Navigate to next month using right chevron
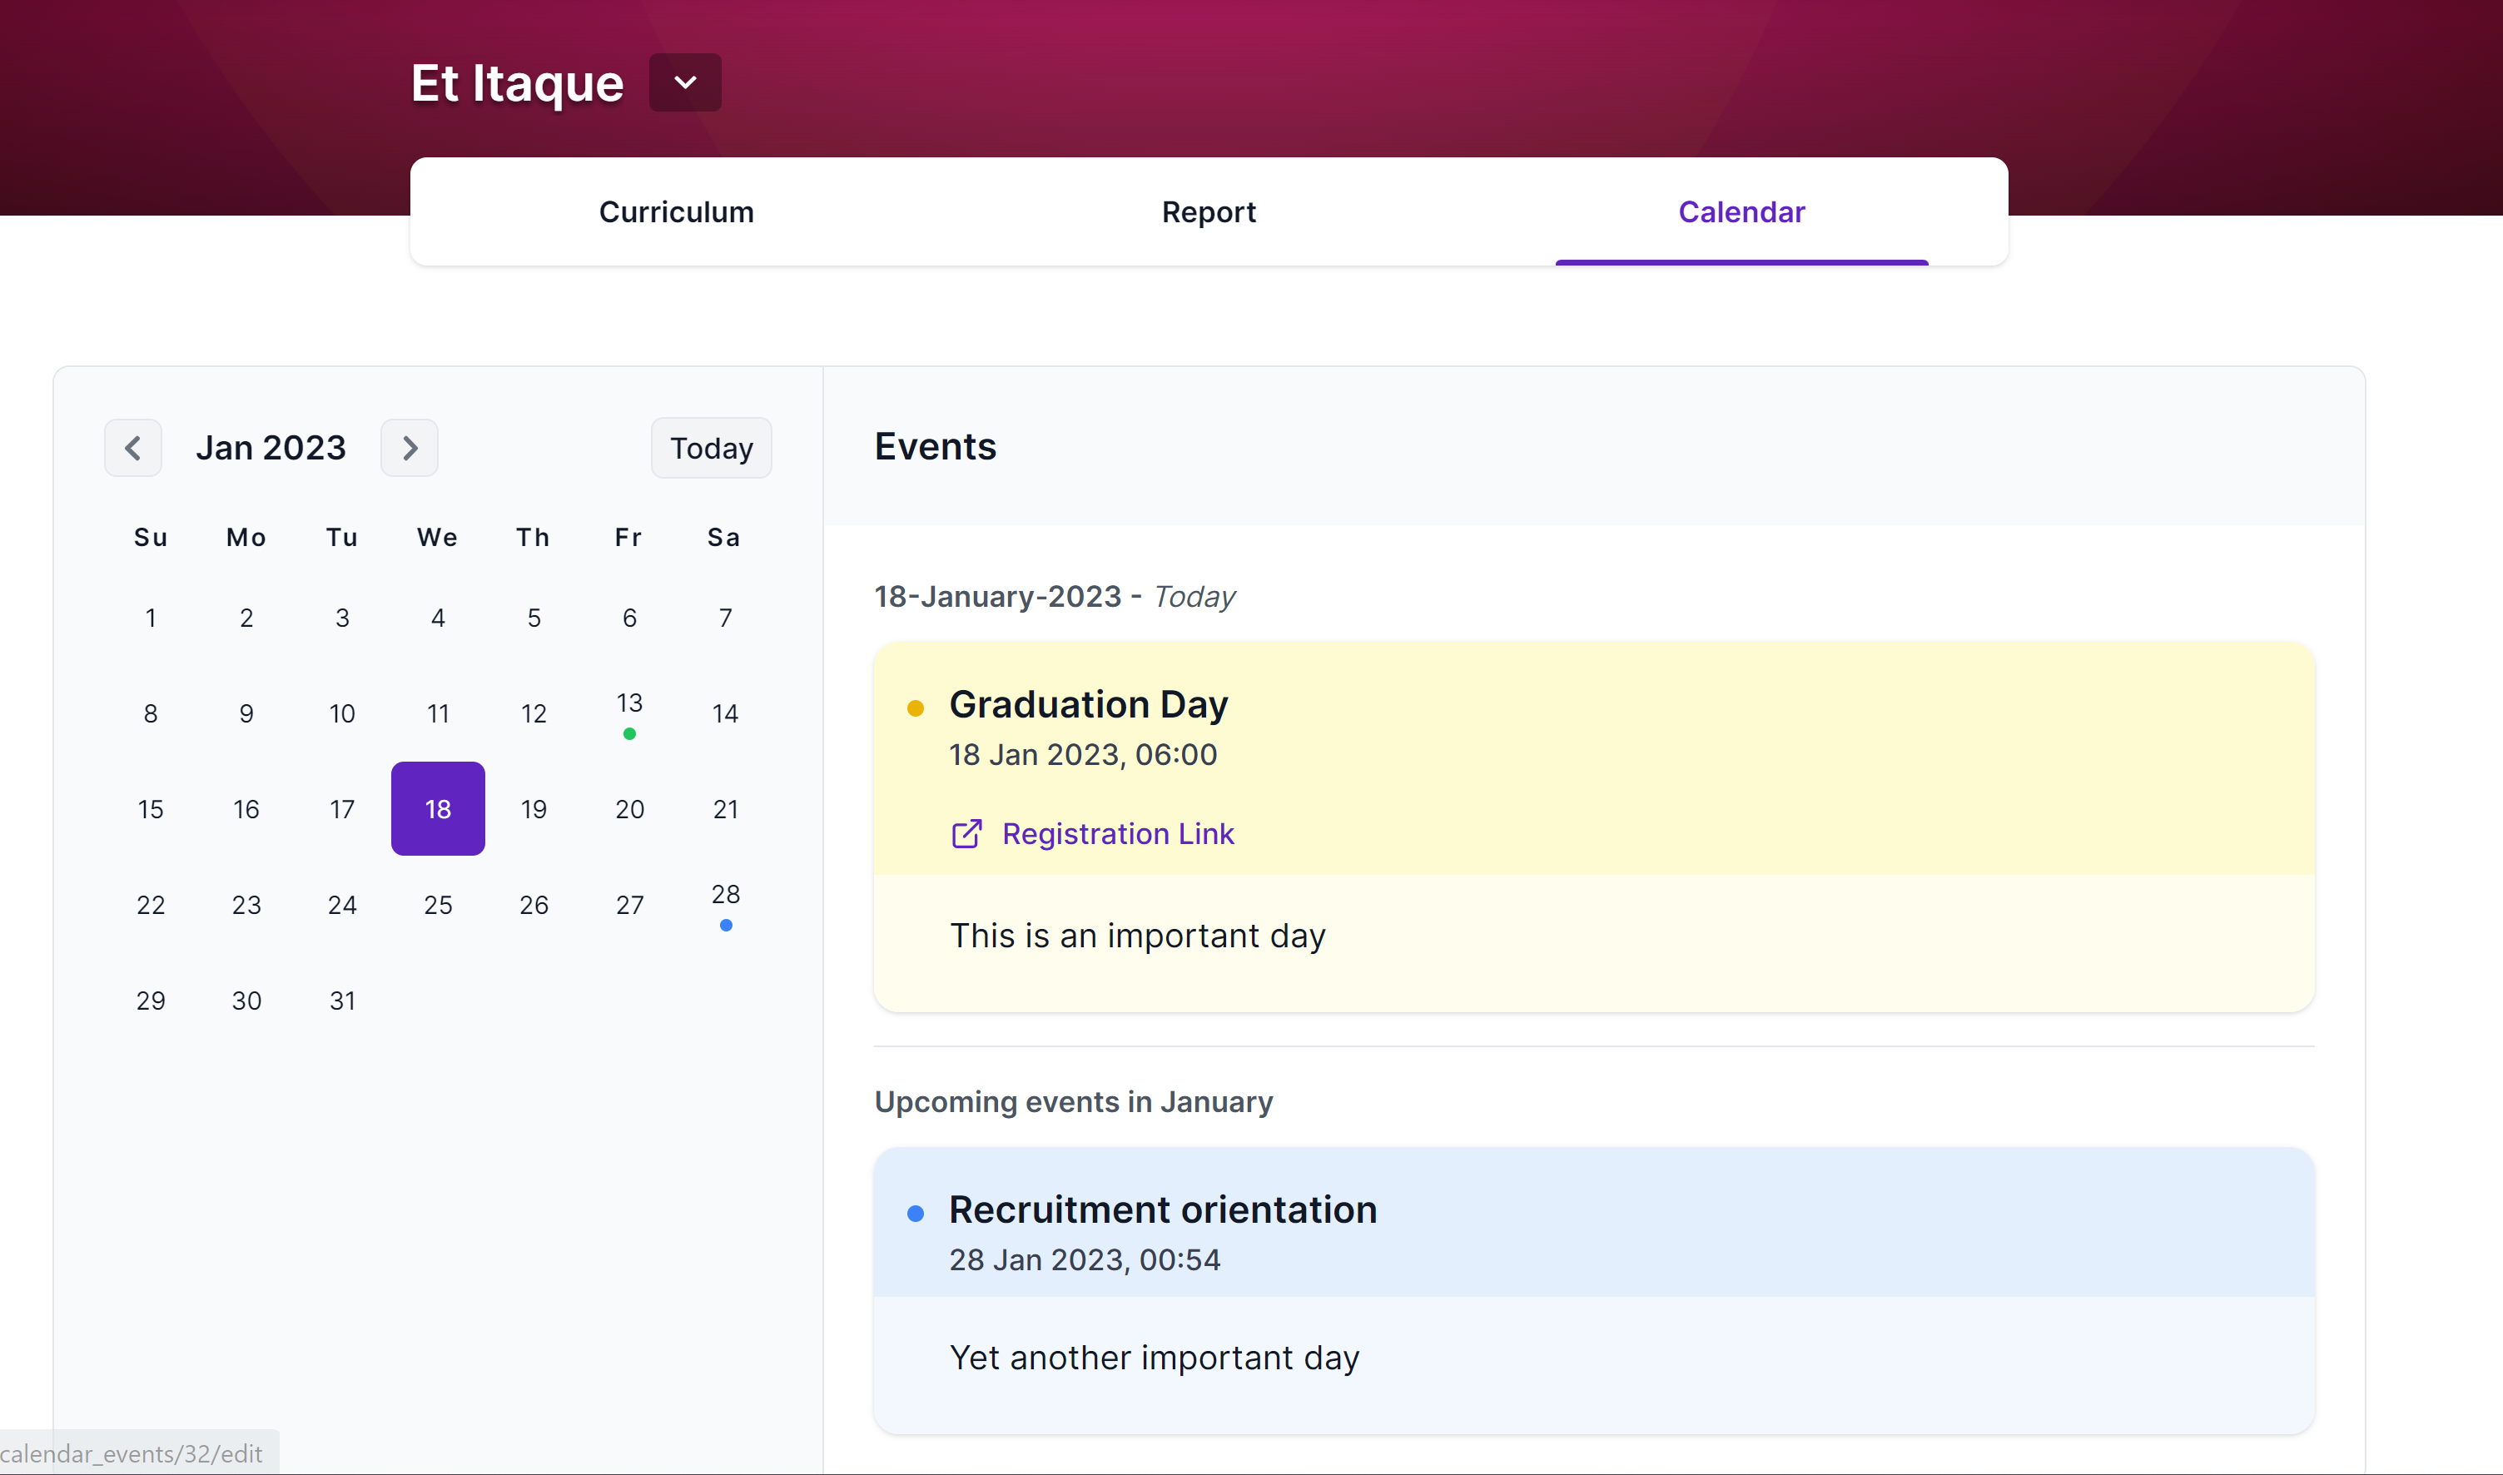 point(409,447)
